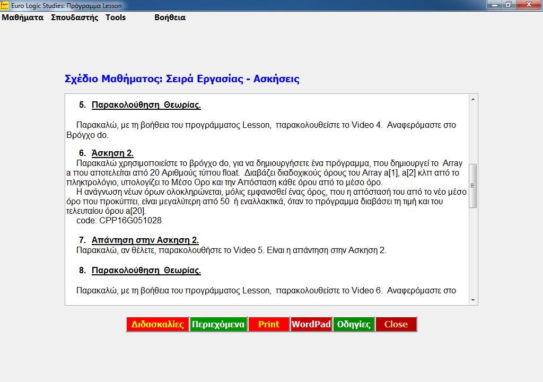The image size is (543, 382).
Task: Click the Άσκηση 2 heading in item 6
Action: point(112,153)
